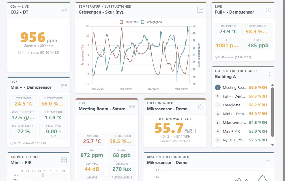Click the arrow next to Skimmelrisiko 0.00
Image resolution: width=286 pixels, height=181 pixels.
(59, 132)
